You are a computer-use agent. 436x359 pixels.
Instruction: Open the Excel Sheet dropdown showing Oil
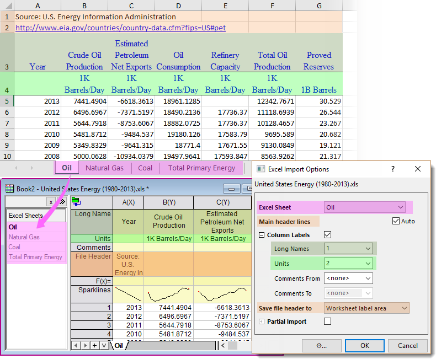point(365,207)
